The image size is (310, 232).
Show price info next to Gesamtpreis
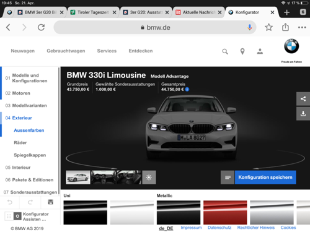pyautogui.click(x=187, y=89)
